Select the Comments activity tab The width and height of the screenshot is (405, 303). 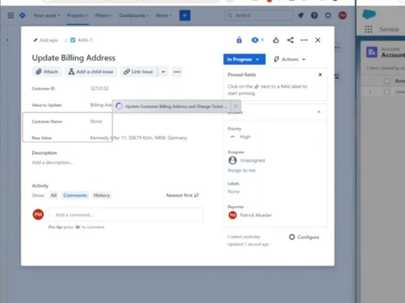75,196
